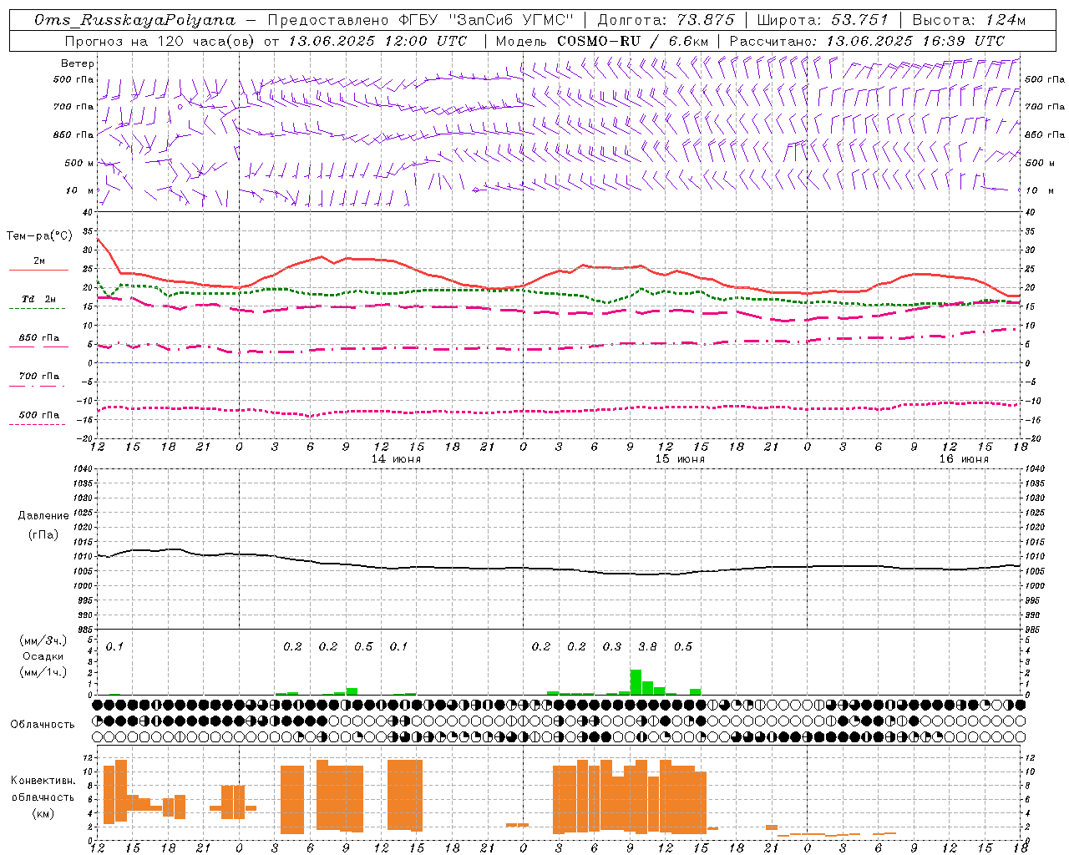
Task: Click the 0.3 precipitation total value
Action: pyautogui.click(x=612, y=647)
